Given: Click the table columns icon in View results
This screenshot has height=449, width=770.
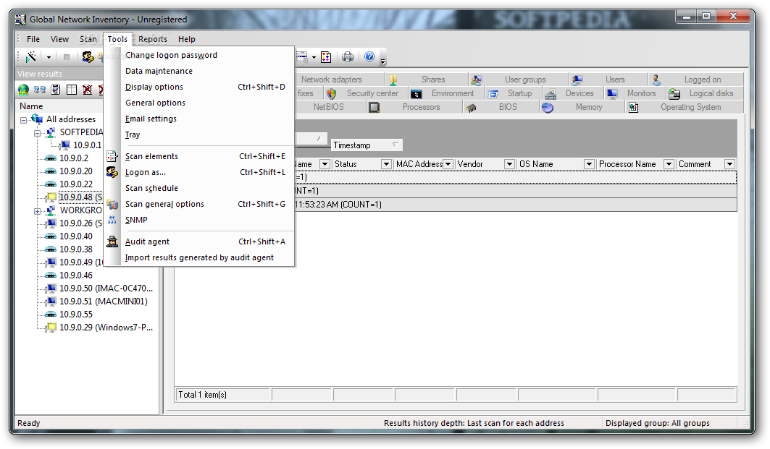Looking at the screenshot, I should click(72, 90).
